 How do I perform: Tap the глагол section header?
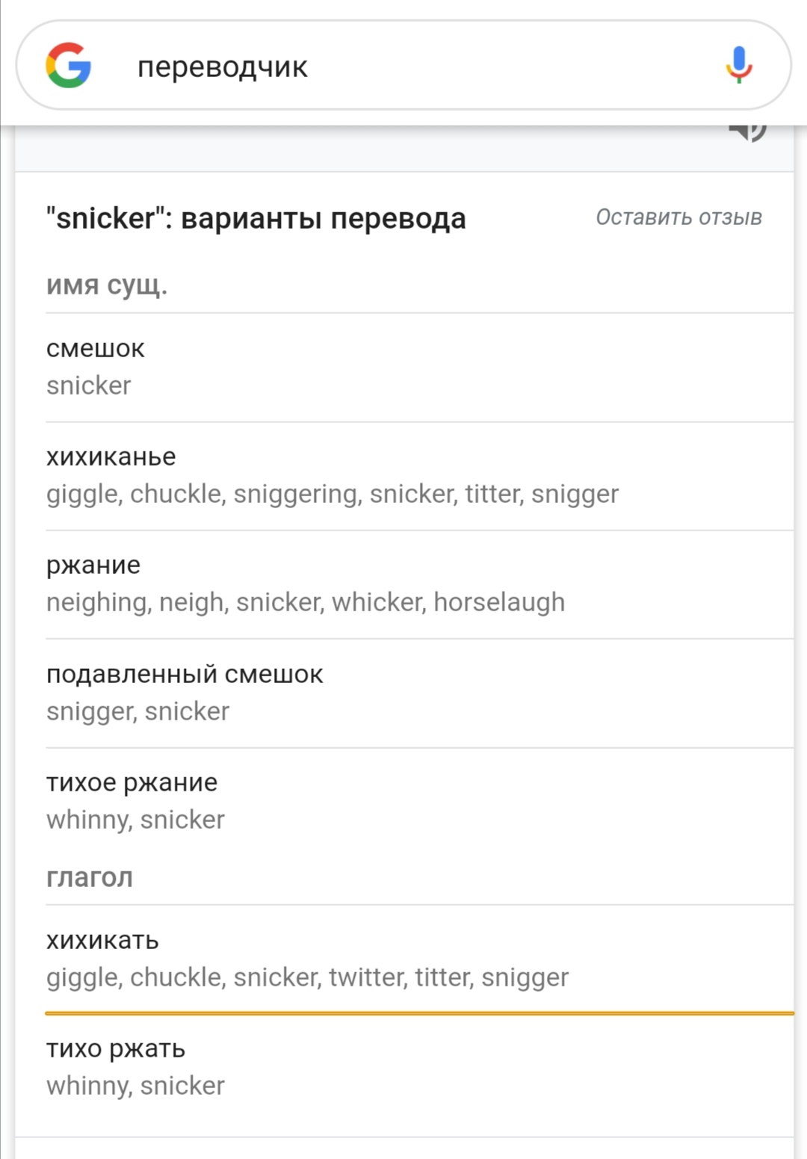tap(90, 877)
